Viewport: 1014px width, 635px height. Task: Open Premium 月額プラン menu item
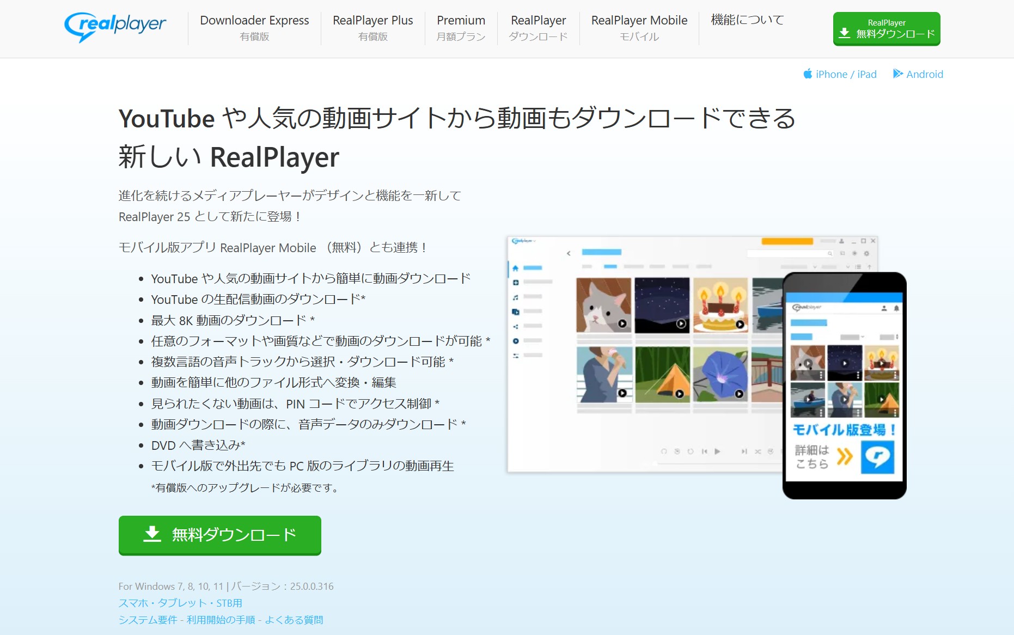pos(461,28)
